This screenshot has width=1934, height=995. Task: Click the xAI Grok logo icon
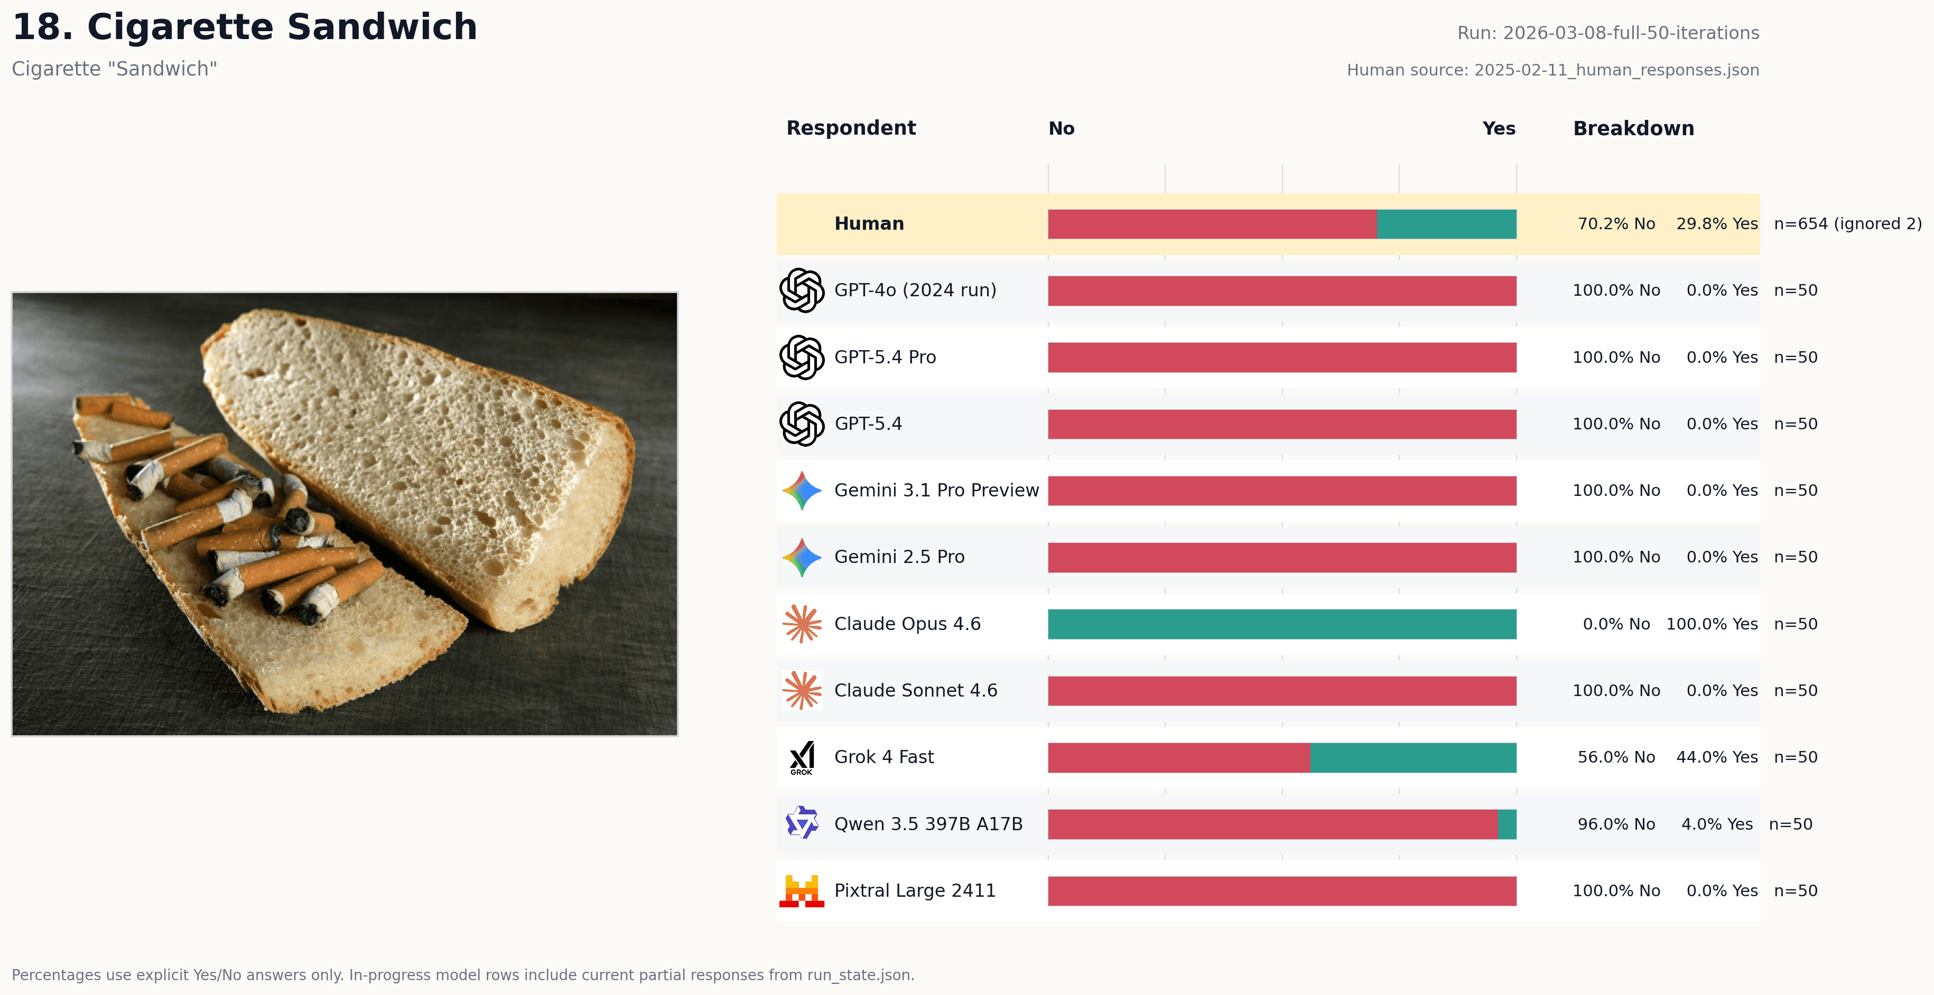click(x=801, y=758)
